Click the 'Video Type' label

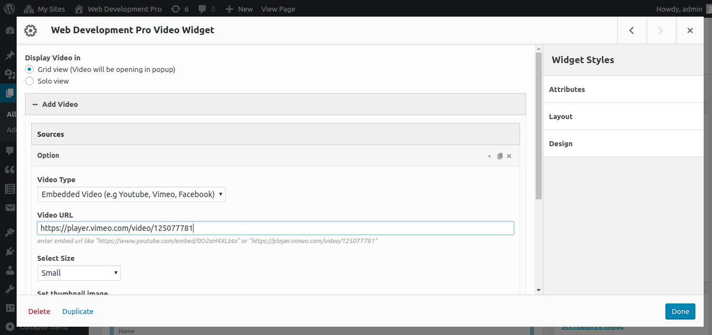click(56, 179)
